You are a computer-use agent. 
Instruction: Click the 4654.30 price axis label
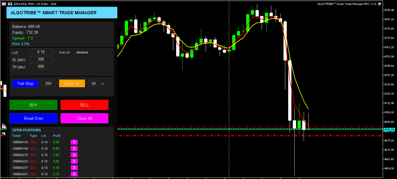(x=389, y=168)
